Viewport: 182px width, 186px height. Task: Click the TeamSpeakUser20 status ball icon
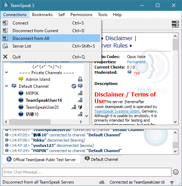21,107
